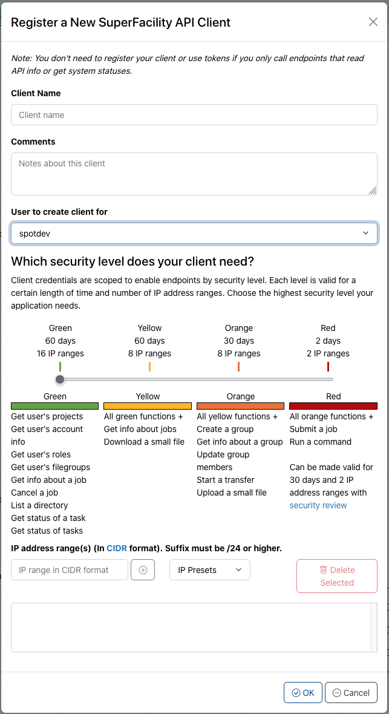
Task: Click the IP range CIDR input field
Action: (x=69, y=569)
